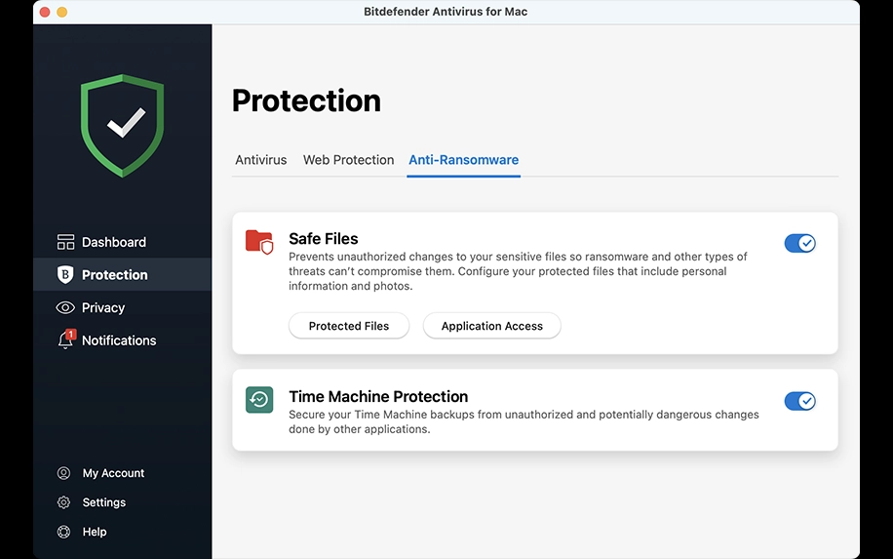Open My Account page
Screen dimensions: 893x559
(x=113, y=473)
